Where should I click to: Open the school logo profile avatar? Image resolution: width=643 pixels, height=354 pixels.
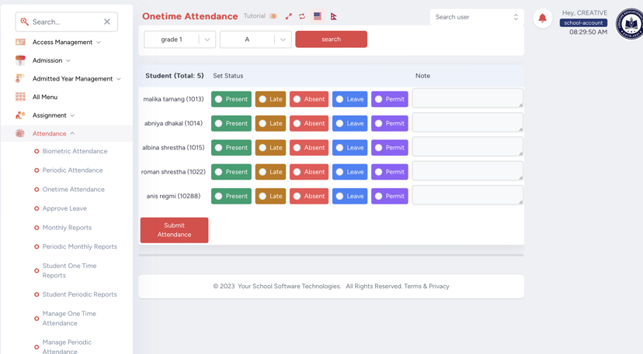[630, 24]
